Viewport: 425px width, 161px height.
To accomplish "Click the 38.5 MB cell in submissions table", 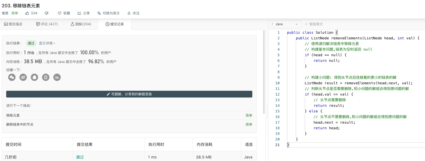I will pyautogui.click(x=204, y=157).
